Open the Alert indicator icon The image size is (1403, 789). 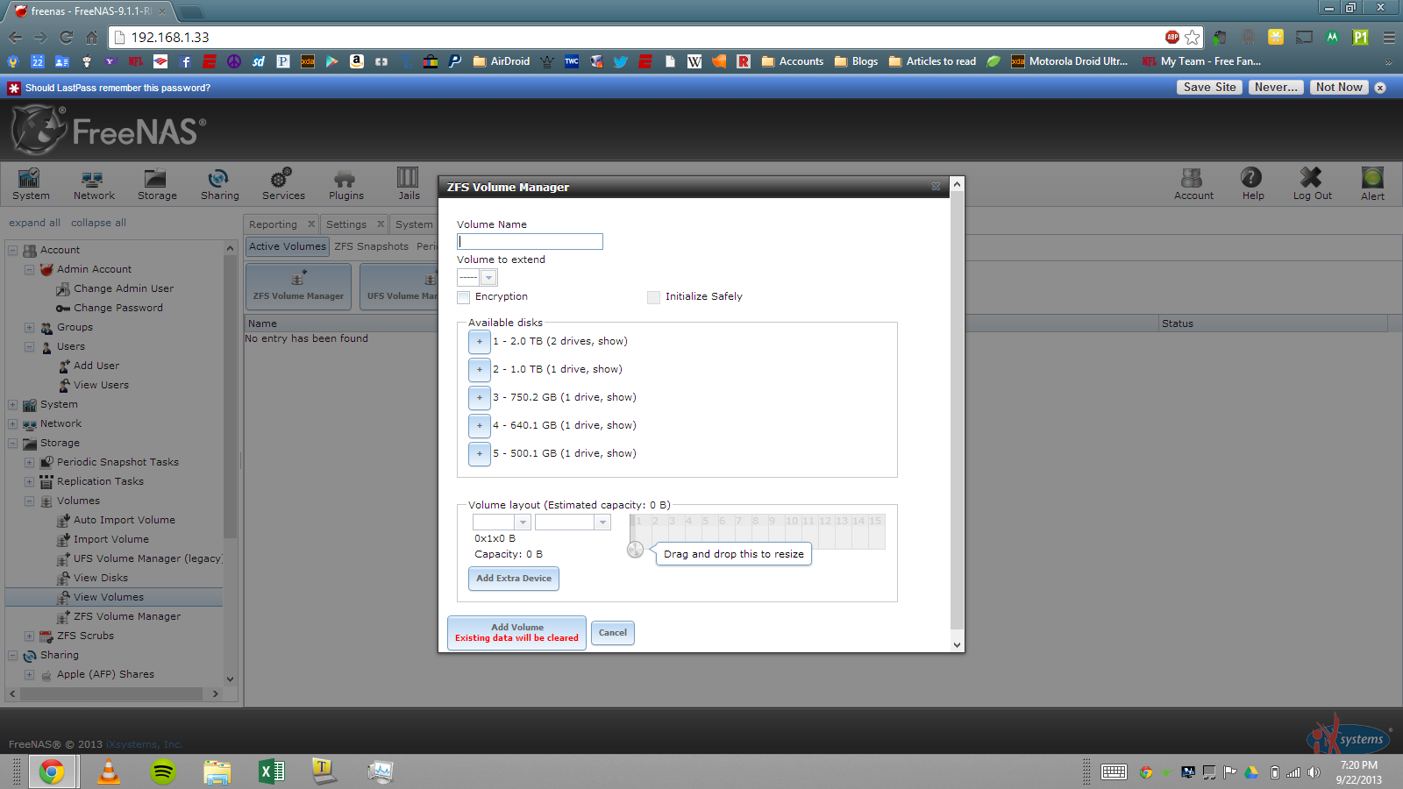click(x=1372, y=183)
